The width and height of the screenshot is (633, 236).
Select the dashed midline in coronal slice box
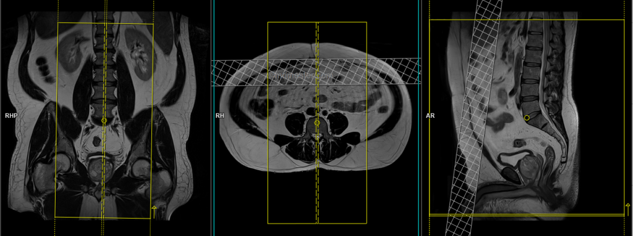(x=104, y=121)
